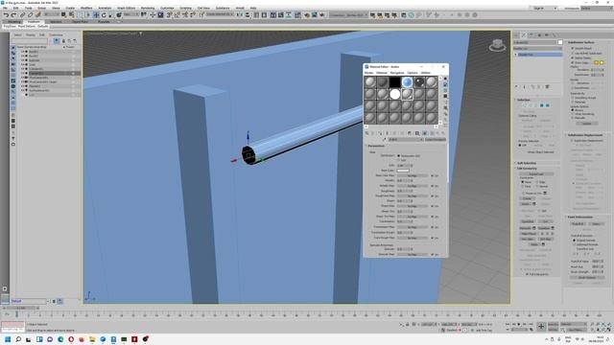Click Remove Modifier from stack icon
Viewport: 614px width, 345px height.
(539, 87)
